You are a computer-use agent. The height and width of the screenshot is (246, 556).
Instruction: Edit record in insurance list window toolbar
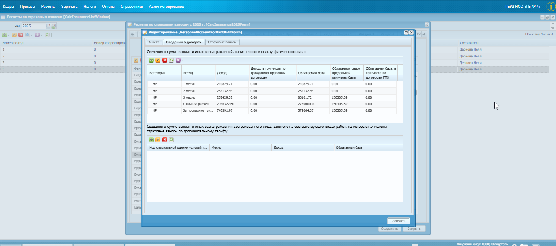click(14, 35)
